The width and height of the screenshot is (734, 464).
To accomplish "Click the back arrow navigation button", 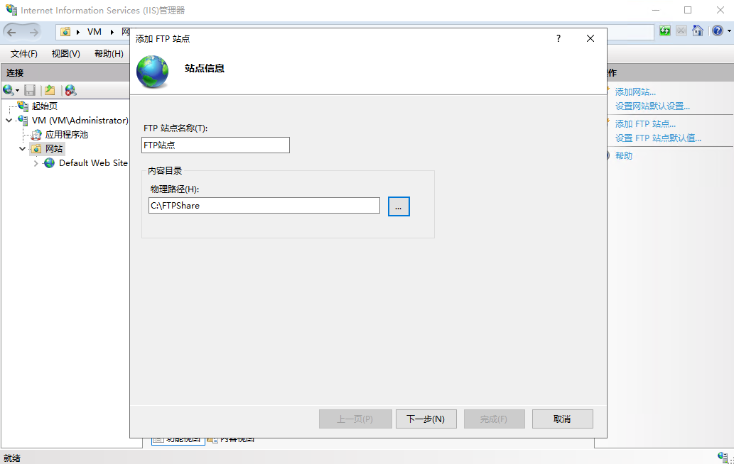I will coord(12,32).
